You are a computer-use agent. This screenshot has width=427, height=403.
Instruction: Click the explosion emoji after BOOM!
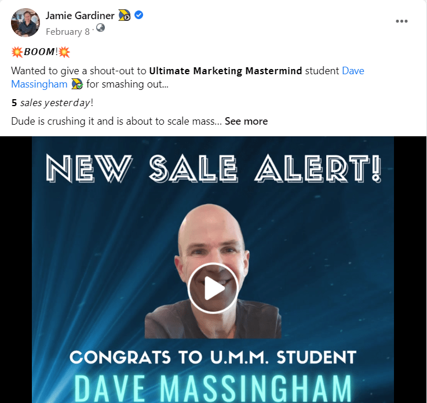click(x=64, y=52)
